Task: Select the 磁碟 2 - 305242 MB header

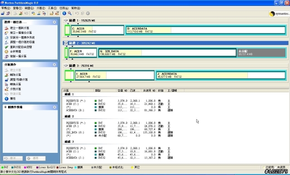Action: click(175, 43)
